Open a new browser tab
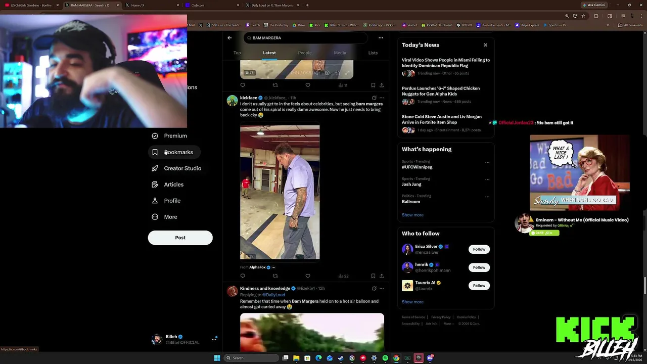The width and height of the screenshot is (647, 364). point(307,5)
